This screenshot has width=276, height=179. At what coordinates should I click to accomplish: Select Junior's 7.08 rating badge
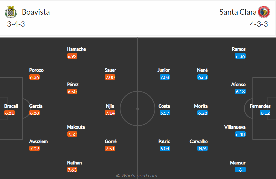(164, 77)
